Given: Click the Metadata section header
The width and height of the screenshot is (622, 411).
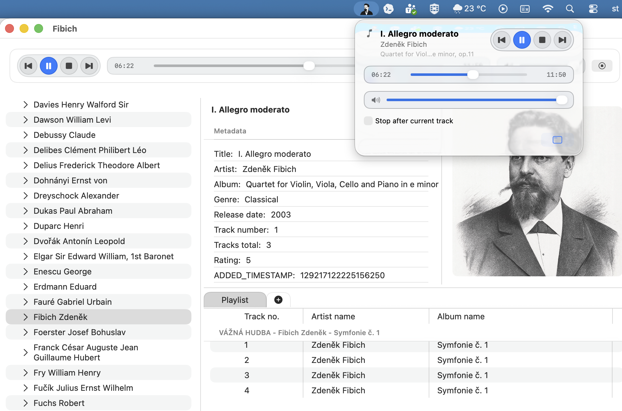Looking at the screenshot, I should [x=230, y=131].
